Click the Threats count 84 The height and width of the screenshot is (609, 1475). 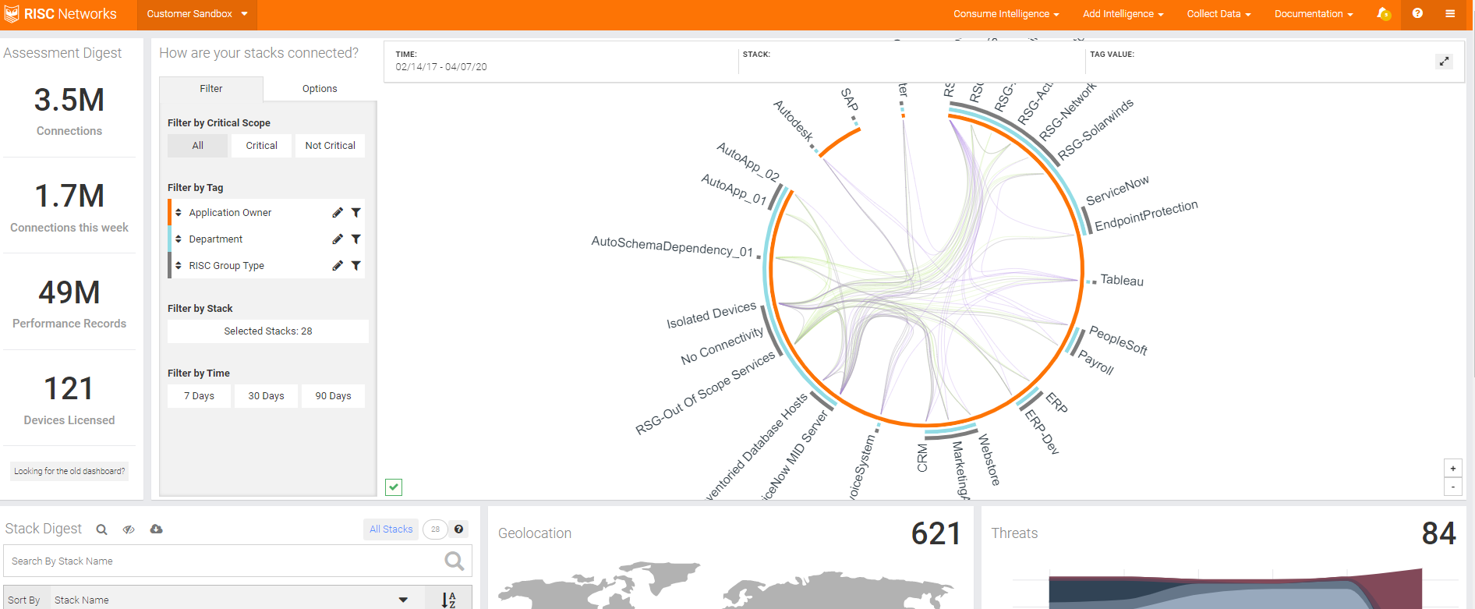[1438, 533]
